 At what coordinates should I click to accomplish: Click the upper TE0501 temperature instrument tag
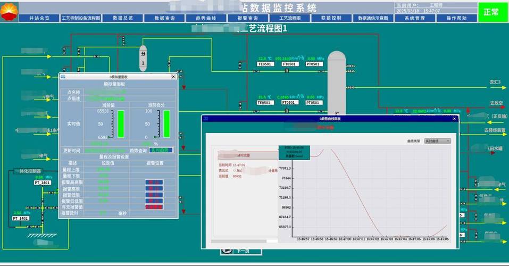[264, 64]
